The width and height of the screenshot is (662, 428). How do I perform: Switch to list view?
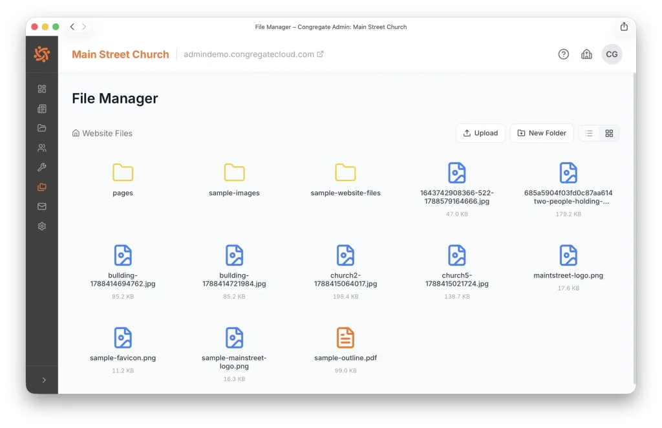(x=589, y=133)
